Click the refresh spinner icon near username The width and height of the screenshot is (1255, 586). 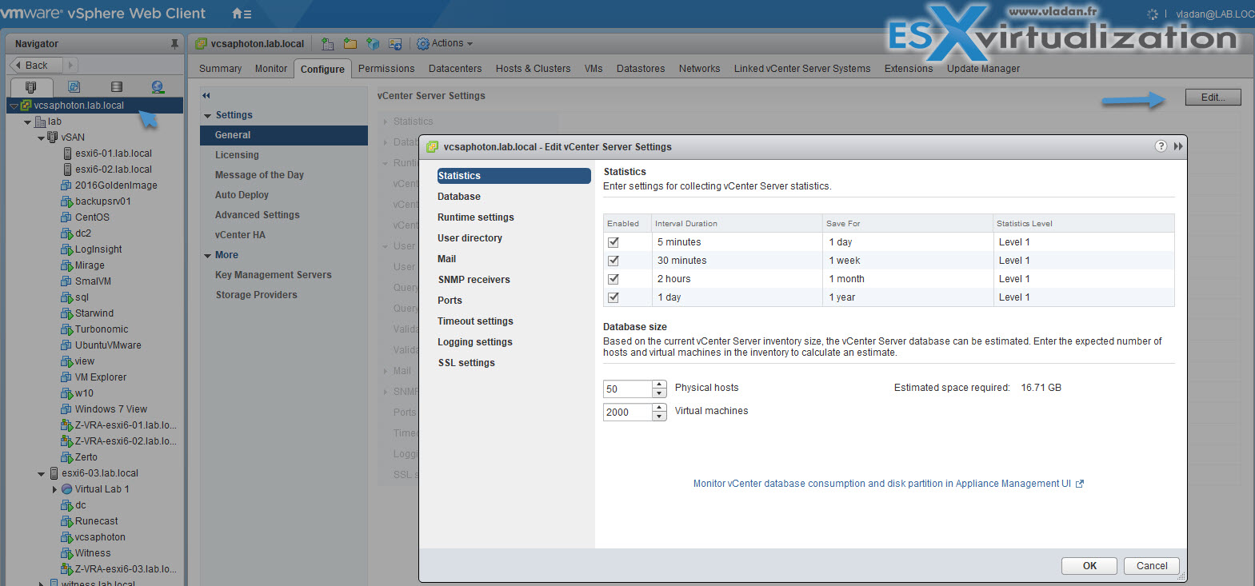[x=1153, y=14]
